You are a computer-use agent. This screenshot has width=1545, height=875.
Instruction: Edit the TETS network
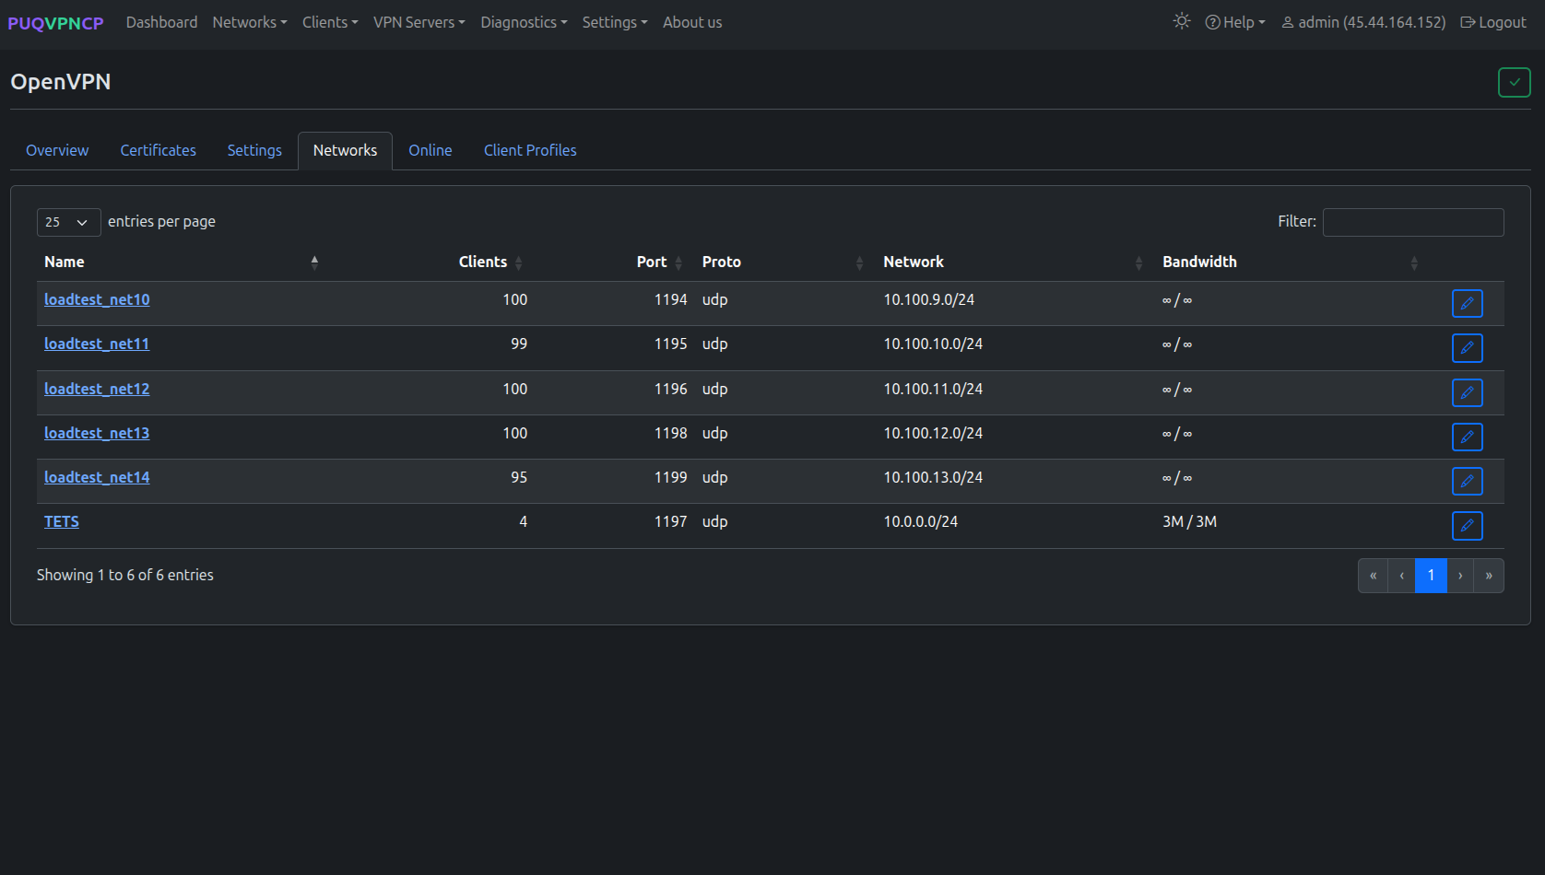1467,526
